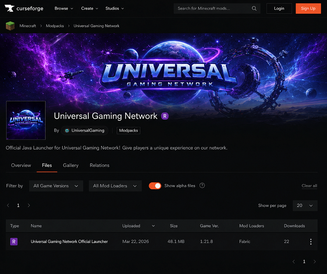Open the All Game Versions dropdown

(x=56, y=186)
